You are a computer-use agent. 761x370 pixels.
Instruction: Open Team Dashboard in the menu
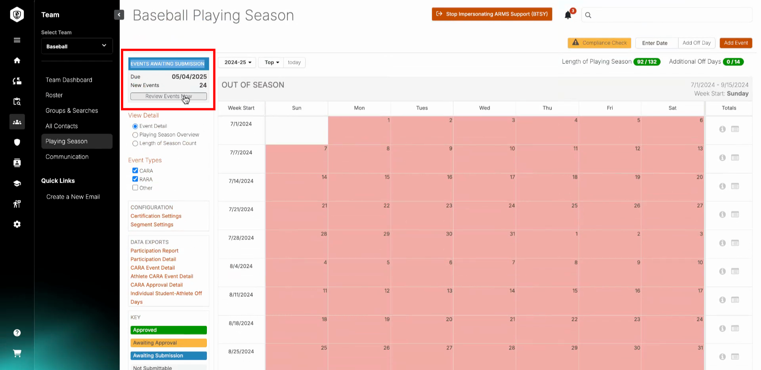click(x=69, y=80)
